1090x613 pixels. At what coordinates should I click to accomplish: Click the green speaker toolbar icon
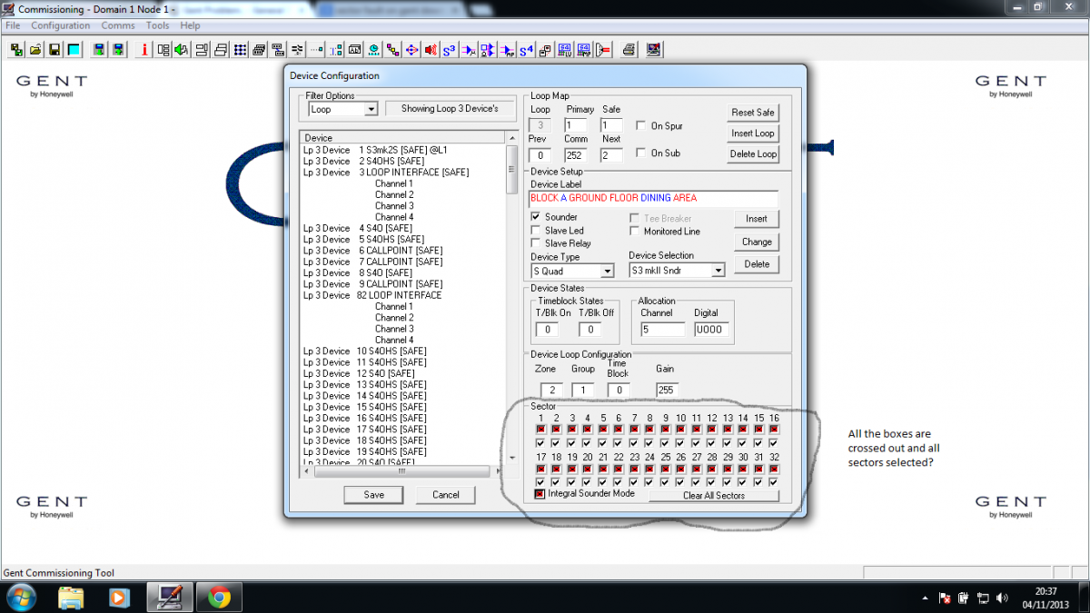(x=181, y=49)
